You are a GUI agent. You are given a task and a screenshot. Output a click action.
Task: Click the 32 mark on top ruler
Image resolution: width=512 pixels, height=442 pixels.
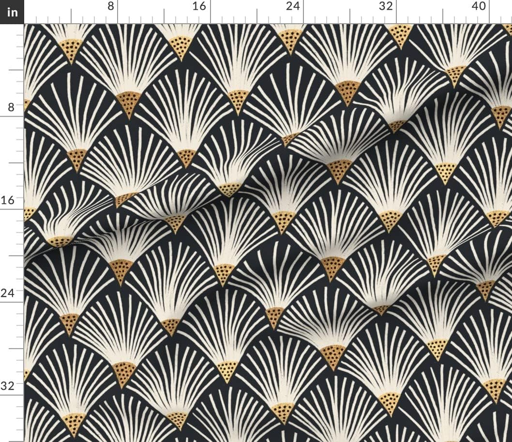coord(386,6)
